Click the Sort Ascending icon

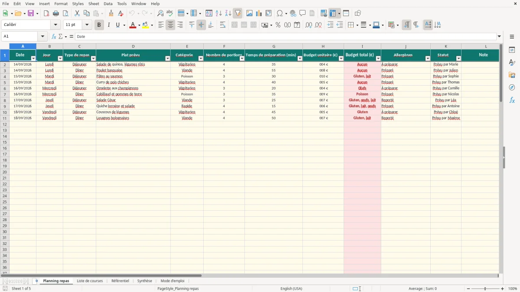point(219,13)
